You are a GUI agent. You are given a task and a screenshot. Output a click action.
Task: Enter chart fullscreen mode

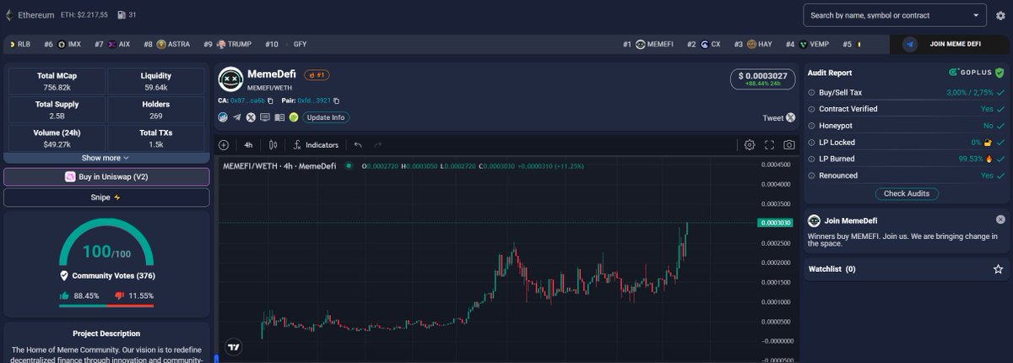tap(769, 145)
